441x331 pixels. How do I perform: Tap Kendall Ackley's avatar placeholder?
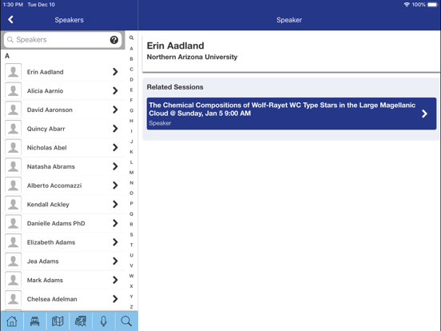tap(14, 204)
